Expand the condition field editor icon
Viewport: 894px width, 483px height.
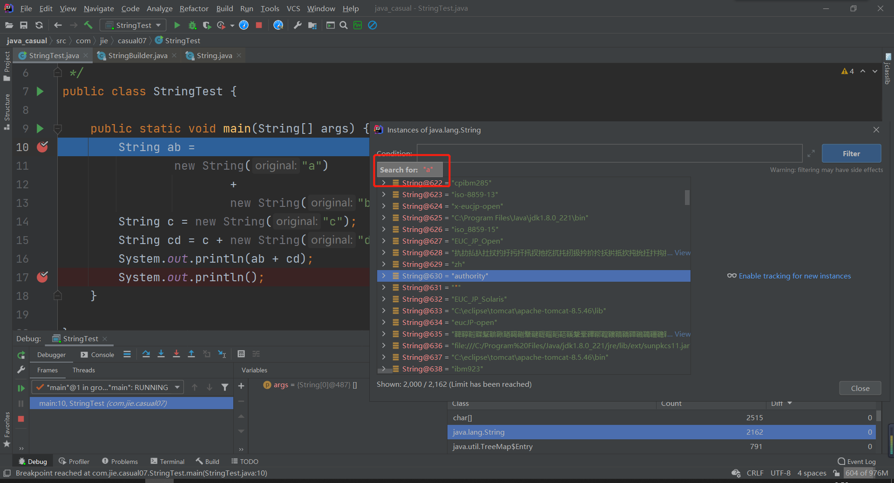point(811,153)
